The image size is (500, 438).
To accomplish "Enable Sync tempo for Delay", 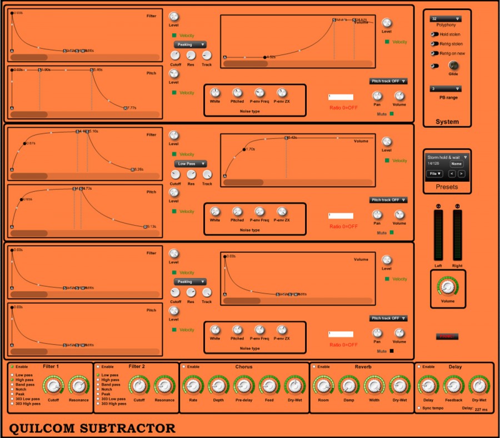I will tap(418, 408).
